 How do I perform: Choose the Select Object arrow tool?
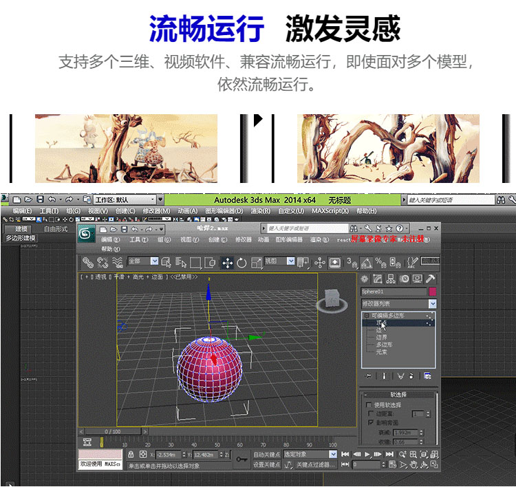[x=166, y=262]
